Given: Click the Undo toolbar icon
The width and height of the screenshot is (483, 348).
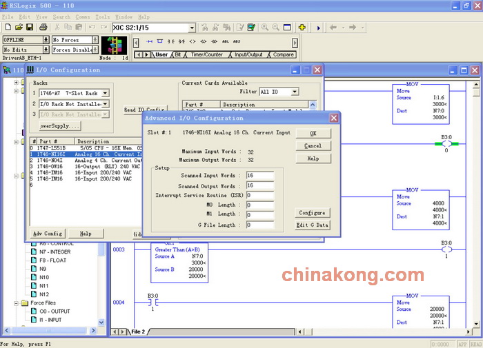Looking at the screenshot, I should tap(92, 28).
